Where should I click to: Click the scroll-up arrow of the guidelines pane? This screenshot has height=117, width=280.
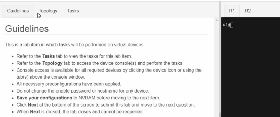click(x=217, y=20)
